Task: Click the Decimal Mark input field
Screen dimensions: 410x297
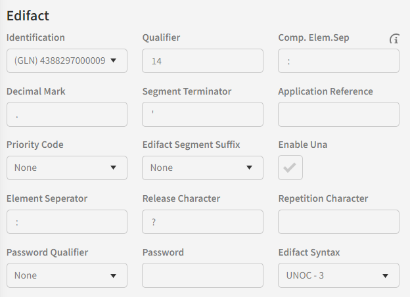Action: (67, 114)
